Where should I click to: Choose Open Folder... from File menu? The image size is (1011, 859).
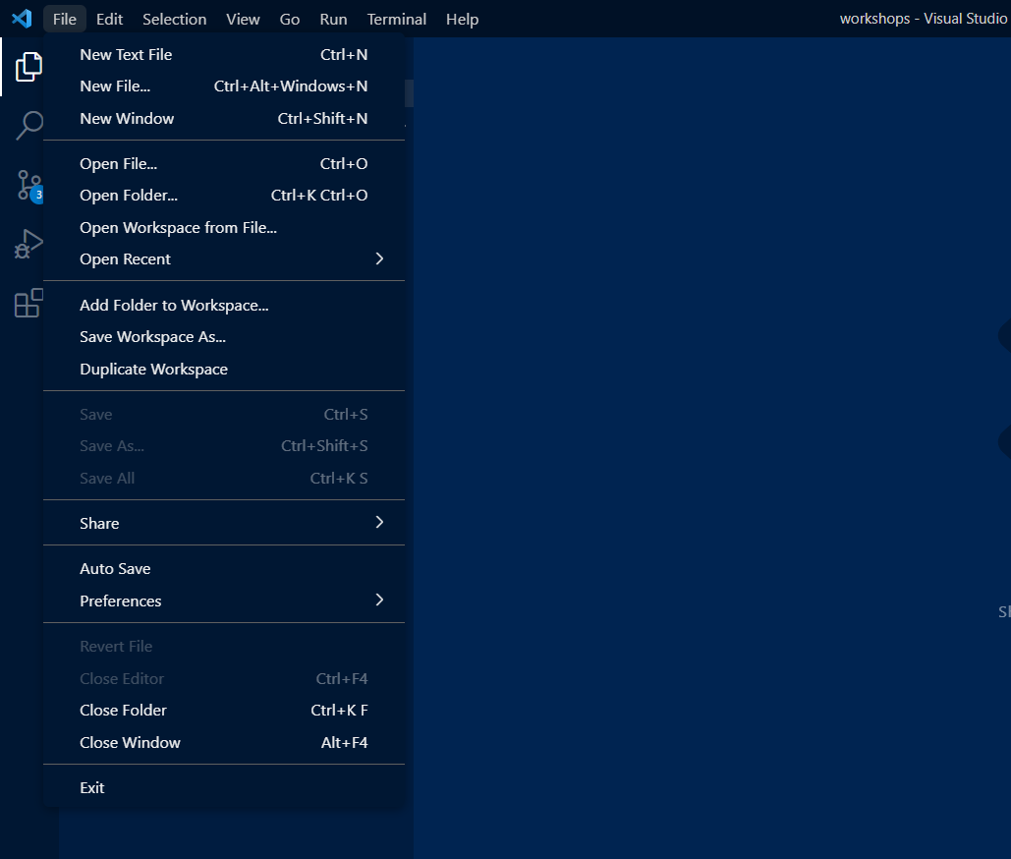tap(129, 196)
